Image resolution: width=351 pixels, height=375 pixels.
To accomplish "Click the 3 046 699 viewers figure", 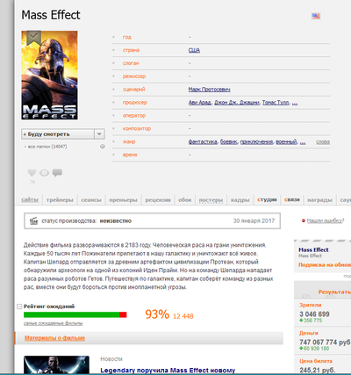I will click(x=314, y=314).
